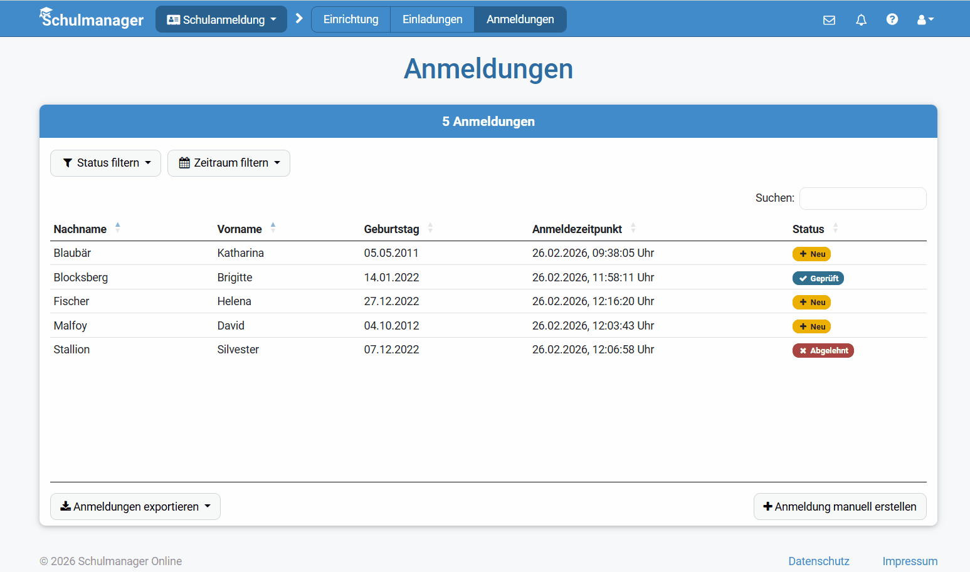
Task: Switch to the Einladungen tab
Action: (x=432, y=19)
